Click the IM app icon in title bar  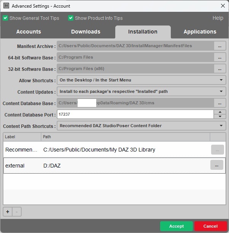6,6
